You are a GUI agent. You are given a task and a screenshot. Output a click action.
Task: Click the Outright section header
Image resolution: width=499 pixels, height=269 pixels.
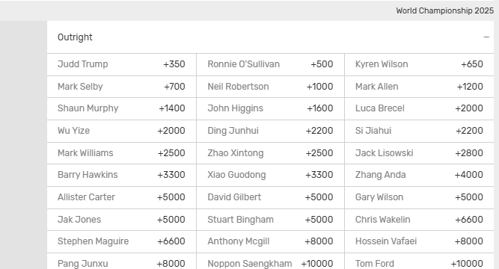point(270,37)
